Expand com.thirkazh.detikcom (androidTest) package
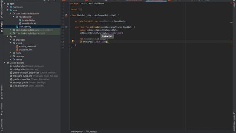Image resolution: width=236 pixels, height=133 pixels. point(11,30)
